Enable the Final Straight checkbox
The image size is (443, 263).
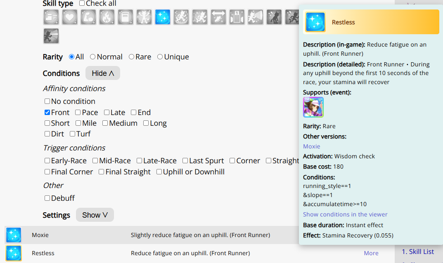coord(102,171)
